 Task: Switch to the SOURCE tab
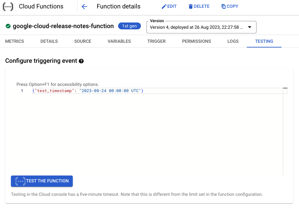coord(83,41)
